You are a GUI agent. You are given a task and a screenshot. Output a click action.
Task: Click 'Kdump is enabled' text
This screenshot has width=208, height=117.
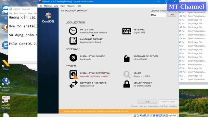click(x=142, y=76)
